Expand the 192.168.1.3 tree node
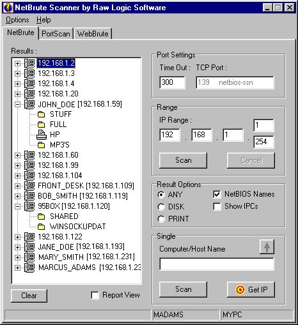298x325 pixels. click(17, 73)
